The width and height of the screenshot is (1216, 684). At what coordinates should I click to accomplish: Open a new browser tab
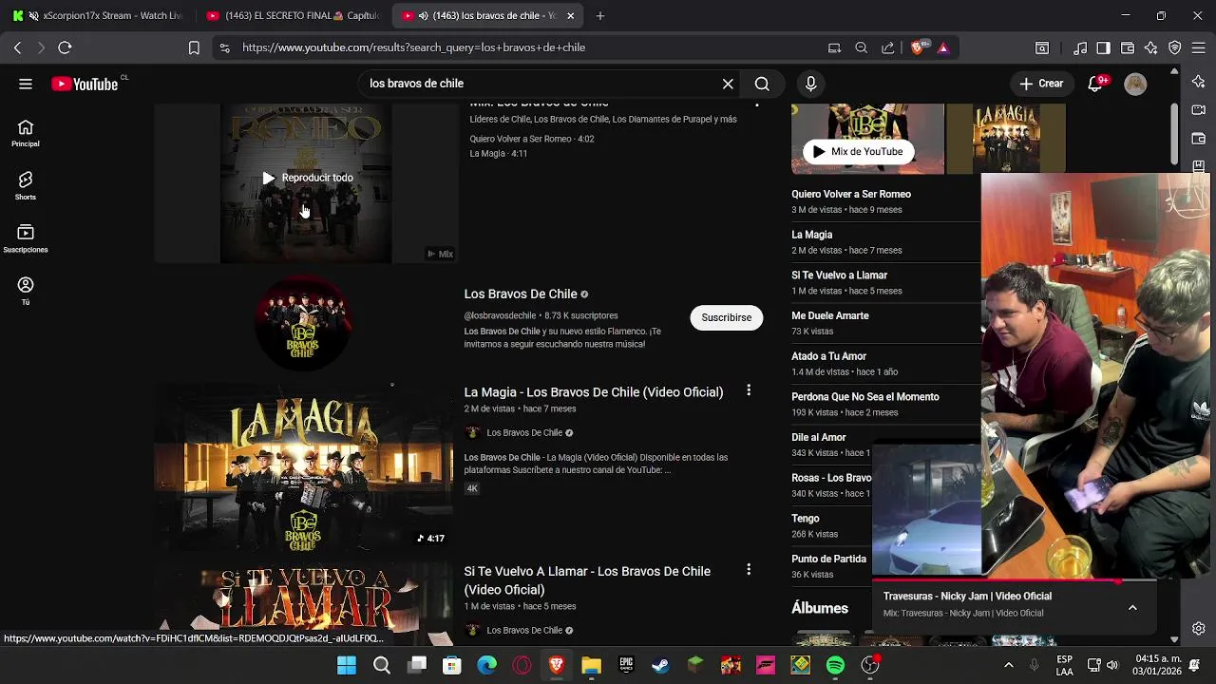(600, 15)
